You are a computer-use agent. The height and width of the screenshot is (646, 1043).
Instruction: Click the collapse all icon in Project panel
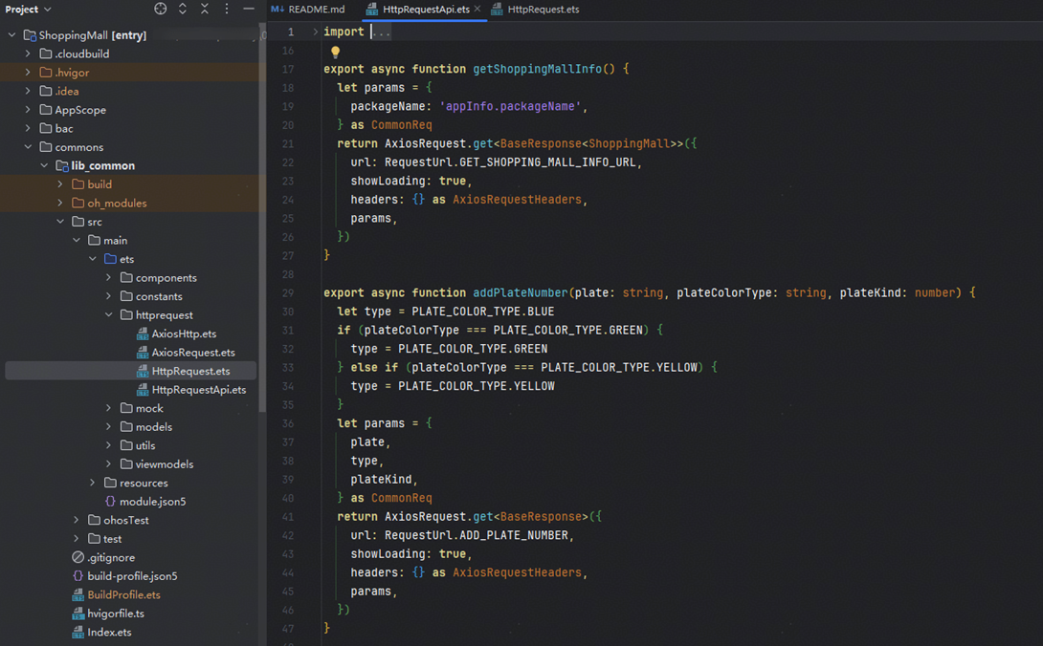pyautogui.click(x=205, y=10)
